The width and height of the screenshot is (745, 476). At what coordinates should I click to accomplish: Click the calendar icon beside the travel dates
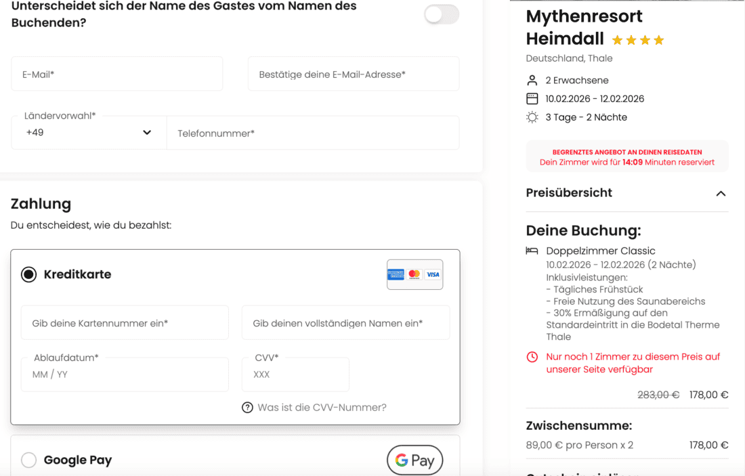coord(532,98)
